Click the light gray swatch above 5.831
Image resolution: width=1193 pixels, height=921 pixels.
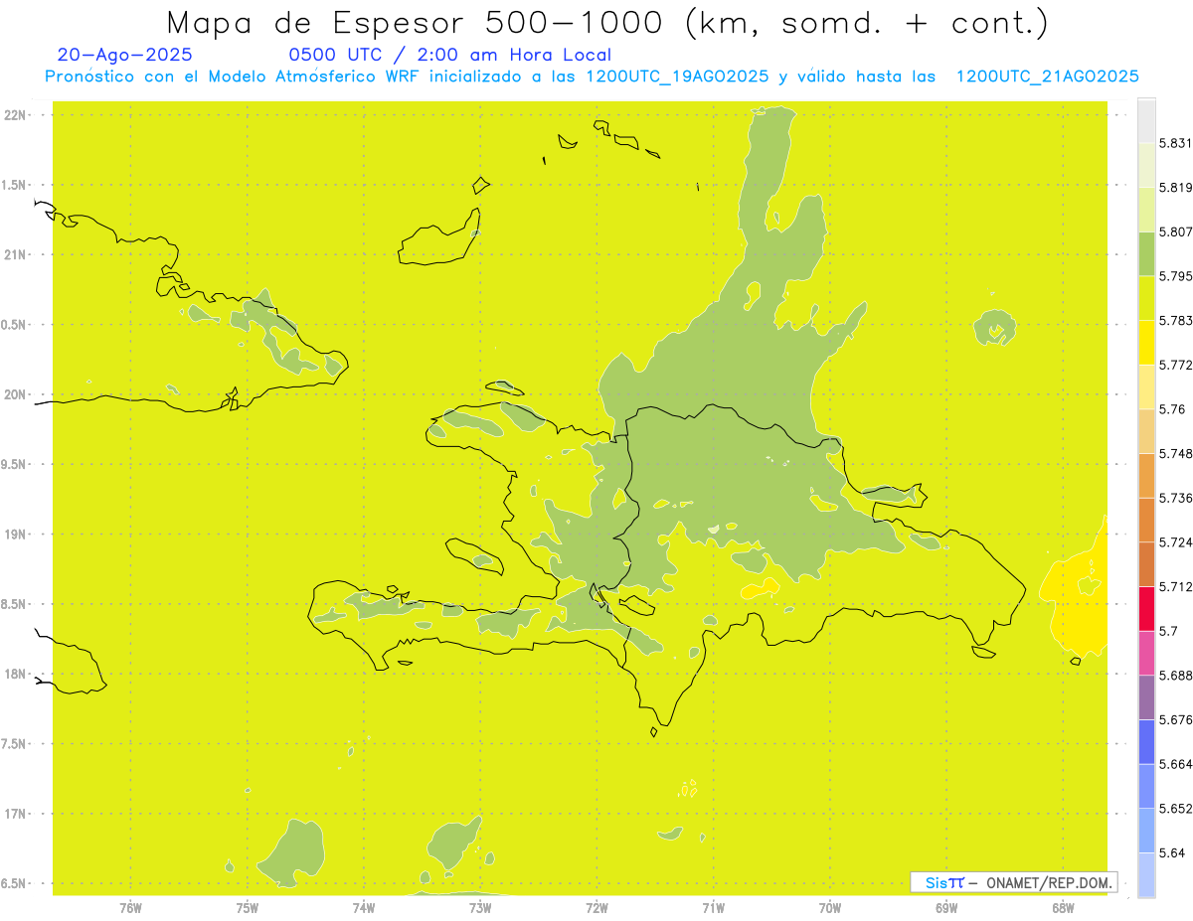pyautogui.click(x=1146, y=121)
